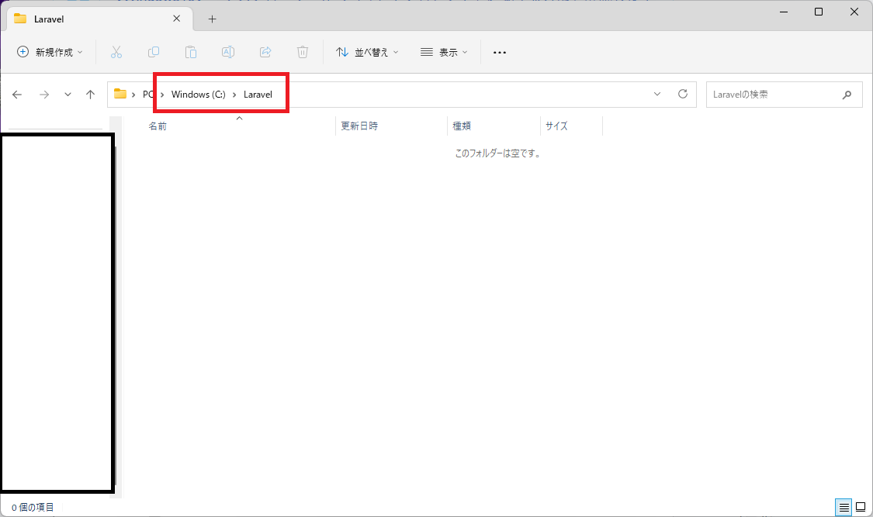Select the Laravel tab
Viewport: 873px width, 517px height.
pos(85,19)
